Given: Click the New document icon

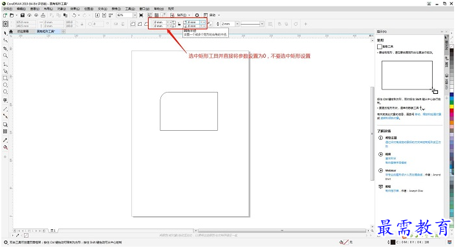Looking at the screenshot, I should pyautogui.click(x=5, y=15).
